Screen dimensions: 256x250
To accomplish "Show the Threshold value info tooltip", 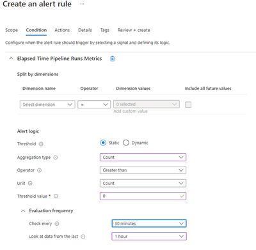I will coord(56,196).
